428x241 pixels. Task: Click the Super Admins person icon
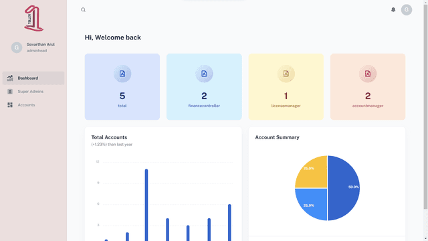click(x=10, y=92)
